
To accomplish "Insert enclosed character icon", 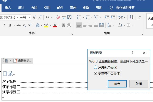I will pyautogui.click(x=69, y=25).
